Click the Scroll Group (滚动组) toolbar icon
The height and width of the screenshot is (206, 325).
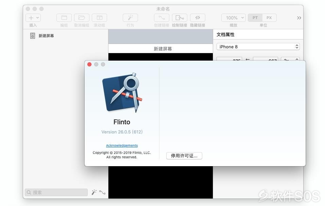tap(100, 18)
